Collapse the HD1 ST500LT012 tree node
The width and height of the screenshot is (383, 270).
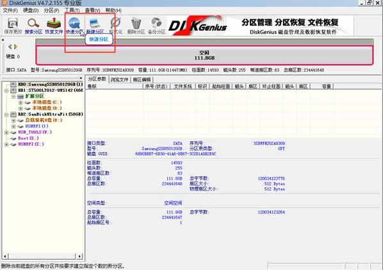(6, 90)
